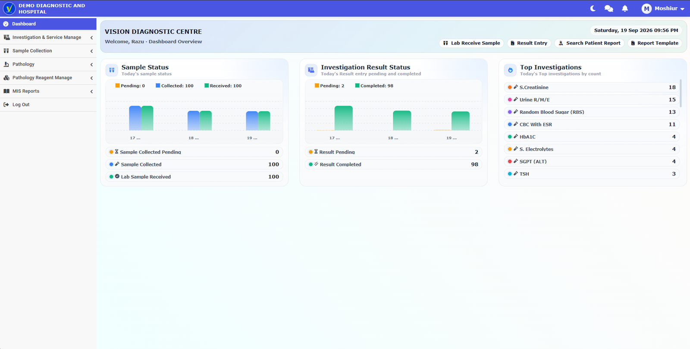Image resolution: width=690 pixels, height=349 pixels.
Task: Click the syringe icon beside S.Creatinine
Action: click(515, 87)
